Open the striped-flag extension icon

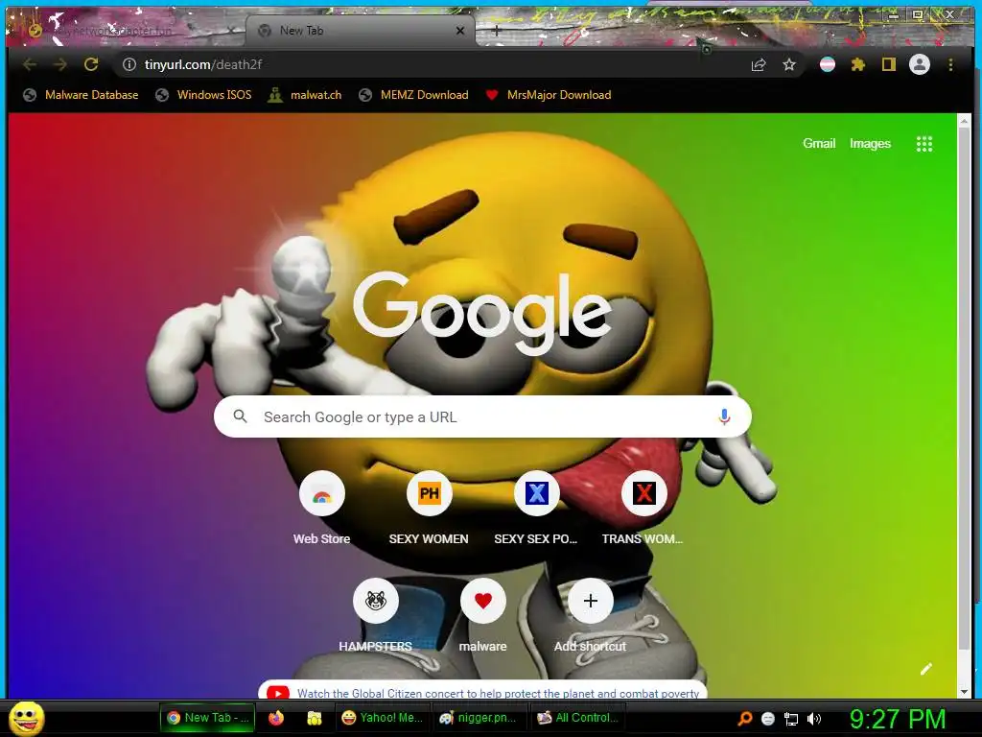pos(828,64)
